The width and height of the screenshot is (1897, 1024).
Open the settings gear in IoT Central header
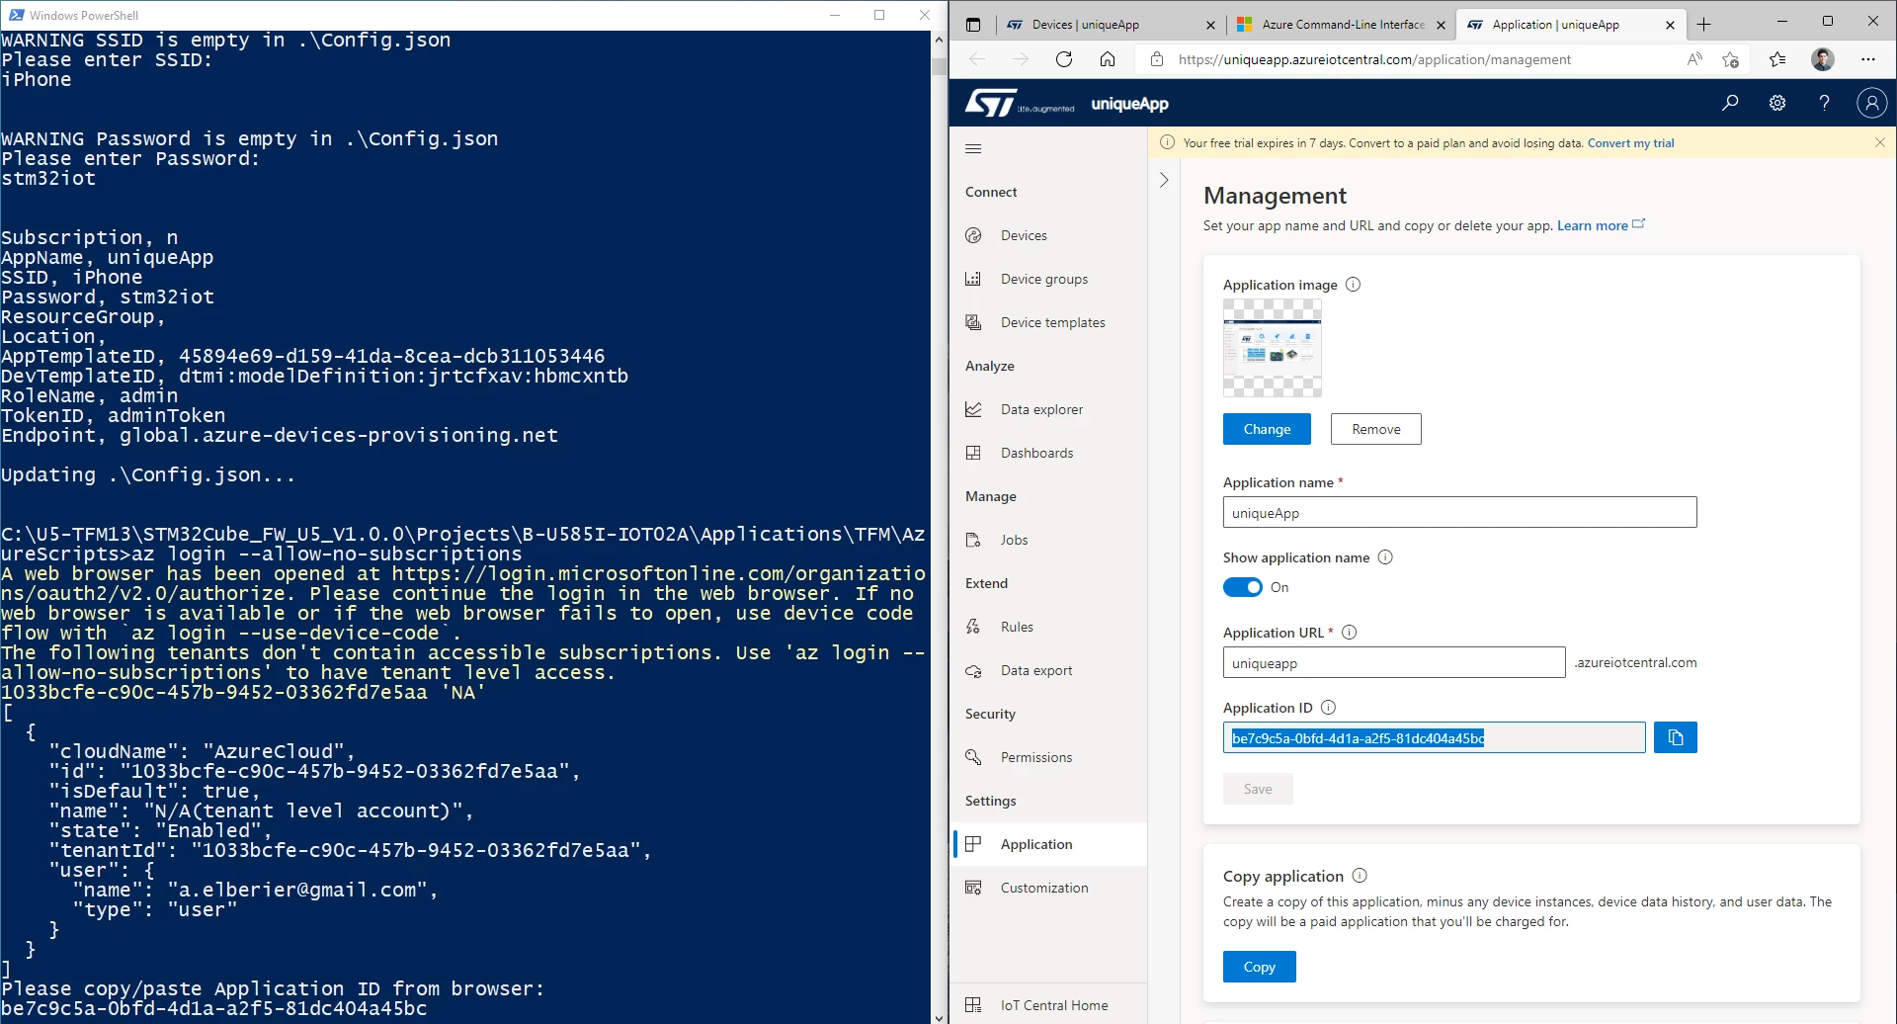point(1777,103)
